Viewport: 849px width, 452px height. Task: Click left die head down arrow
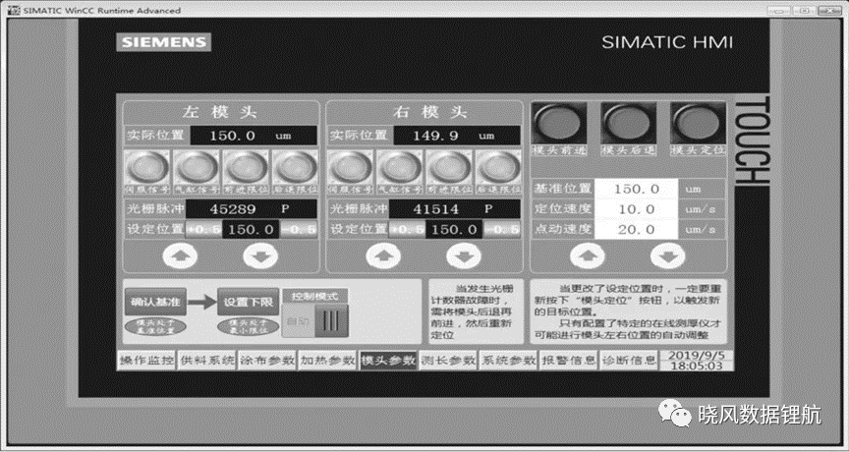pyautogui.click(x=260, y=255)
